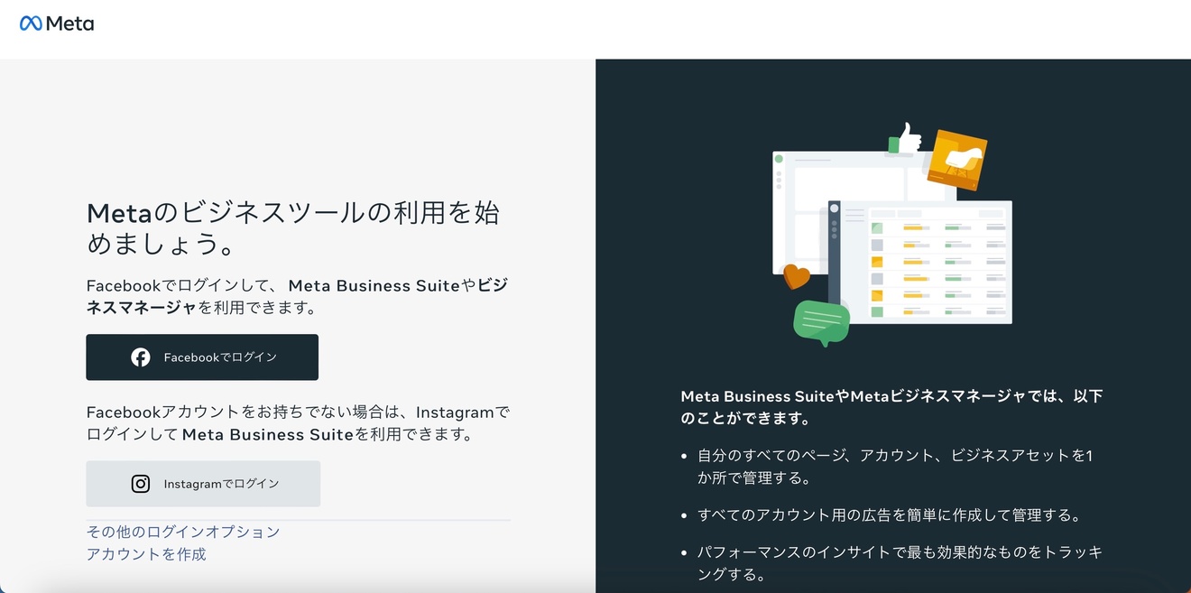Click the text starting Facebookアカウントをお持ちでない場合は
Screen dimensions: 1191x593
point(299,423)
